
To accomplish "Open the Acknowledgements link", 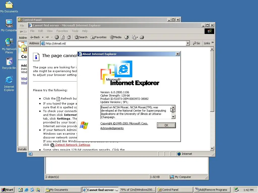I will pyautogui.click(x=112, y=128).
